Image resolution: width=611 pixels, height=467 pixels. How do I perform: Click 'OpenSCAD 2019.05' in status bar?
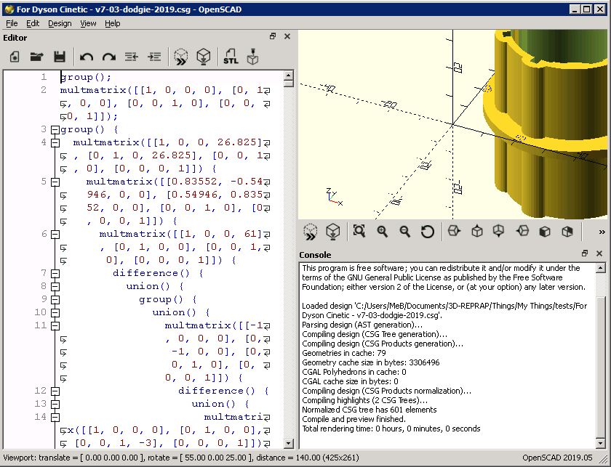pyautogui.click(x=557, y=458)
